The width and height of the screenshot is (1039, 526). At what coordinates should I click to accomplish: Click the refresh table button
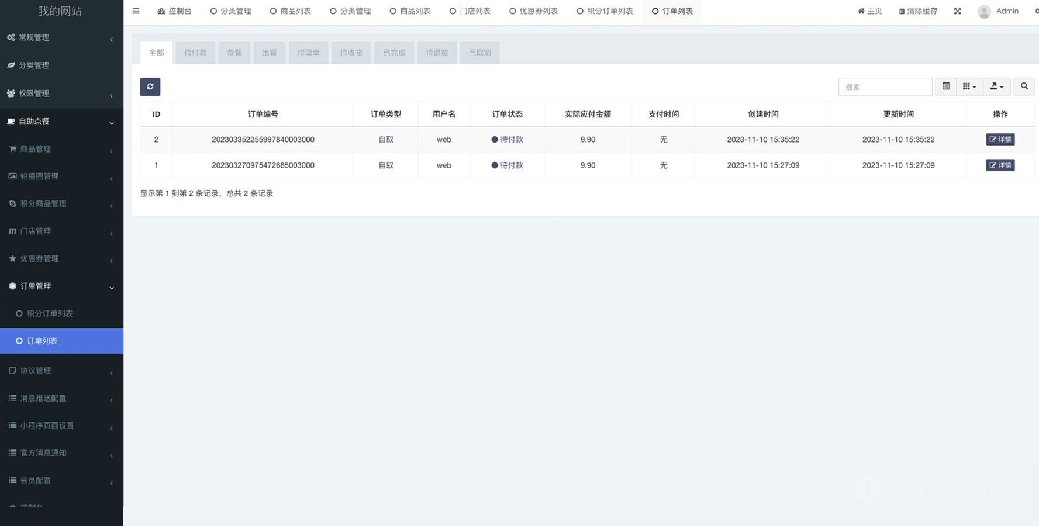[150, 86]
